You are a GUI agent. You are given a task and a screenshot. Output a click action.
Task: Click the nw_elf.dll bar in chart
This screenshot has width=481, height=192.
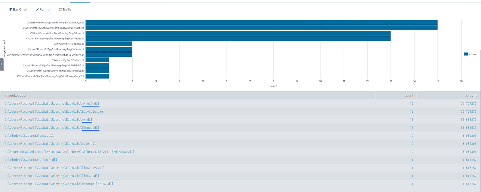pyautogui.click(x=262, y=23)
